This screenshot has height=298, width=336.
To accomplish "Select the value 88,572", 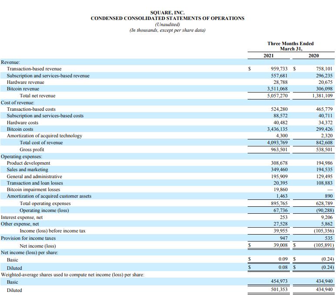I will click(x=280, y=116).
